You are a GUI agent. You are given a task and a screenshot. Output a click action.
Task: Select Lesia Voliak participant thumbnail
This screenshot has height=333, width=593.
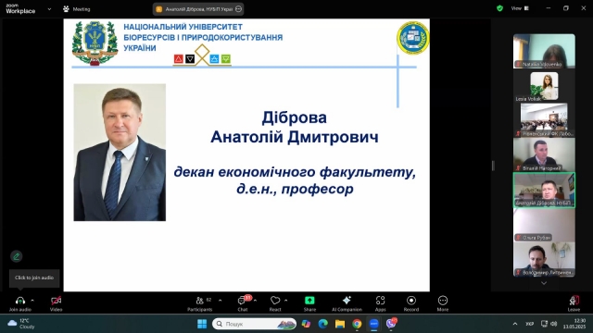pyautogui.click(x=544, y=86)
